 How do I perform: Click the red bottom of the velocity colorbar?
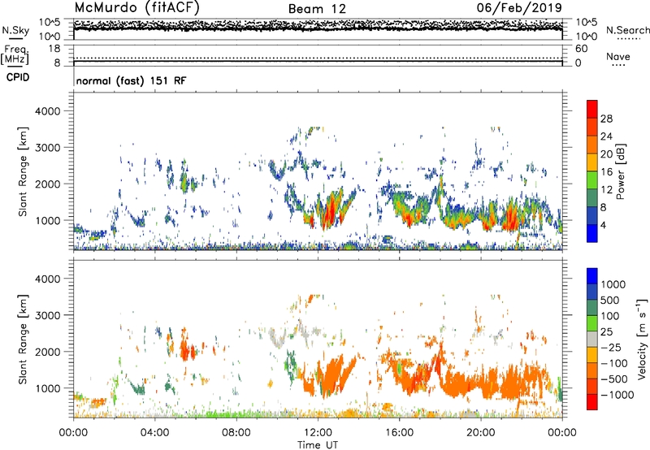tap(592, 402)
